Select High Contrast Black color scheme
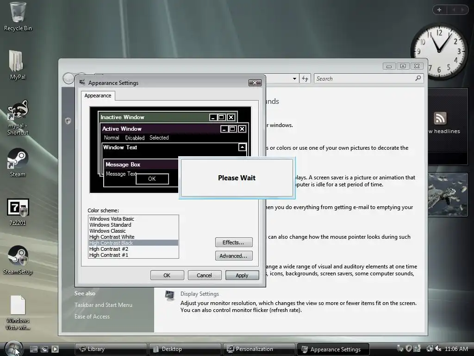This screenshot has width=474, height=356. (133, 243)
